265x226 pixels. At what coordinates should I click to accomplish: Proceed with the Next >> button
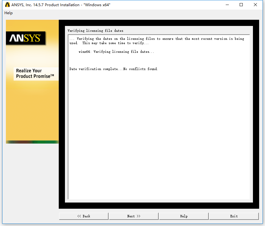pyautogui.click(x=134, y=216)
